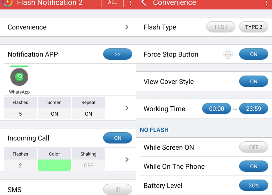Click the TEST flash button
Image resolution: width=272 pixels, height=195 pixels.
click(x=221, y=27)
